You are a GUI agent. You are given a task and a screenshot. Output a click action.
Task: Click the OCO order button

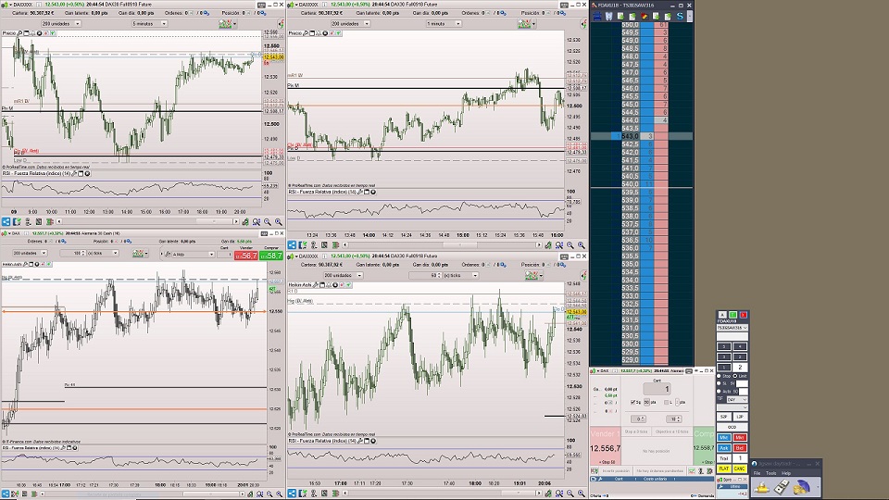(x=732, y=428)
